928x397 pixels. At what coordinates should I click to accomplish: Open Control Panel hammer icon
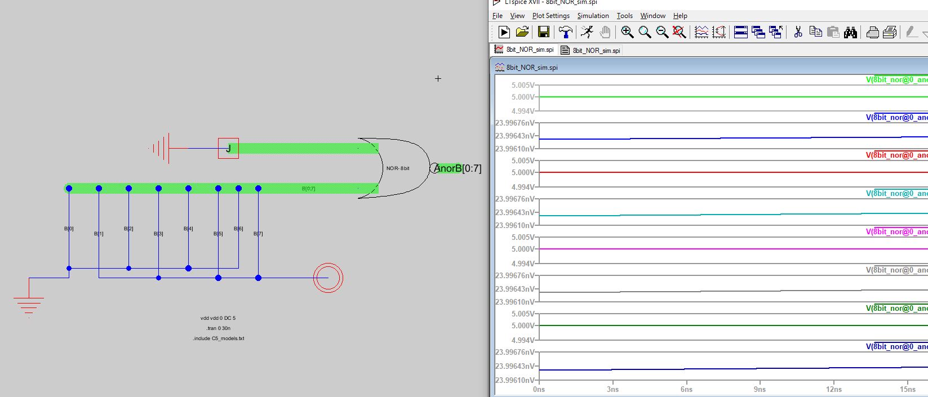565,32
